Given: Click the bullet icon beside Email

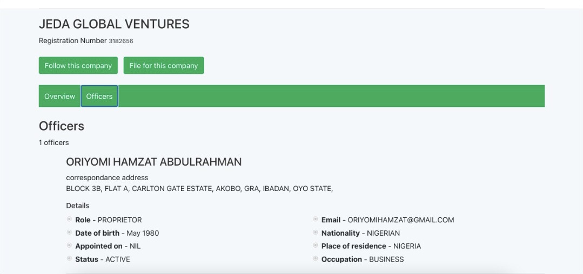Looking at the screenshot, I should pyautogui.click(x=316, y=220).
